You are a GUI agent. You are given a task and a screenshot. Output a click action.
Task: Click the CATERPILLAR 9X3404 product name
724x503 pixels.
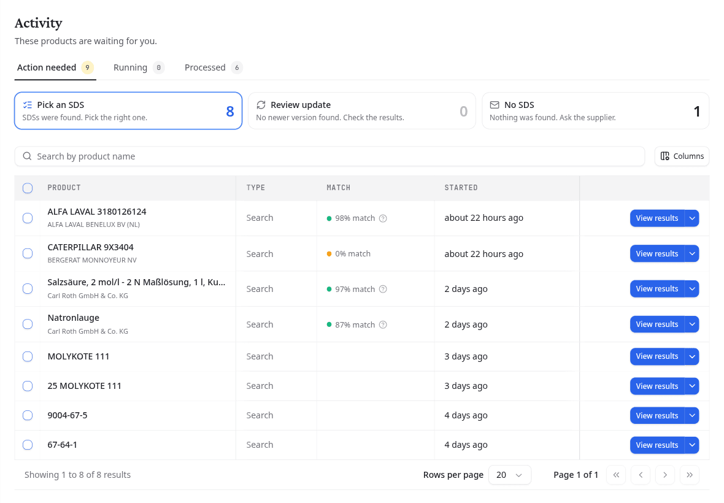click(x=91, y=247)
